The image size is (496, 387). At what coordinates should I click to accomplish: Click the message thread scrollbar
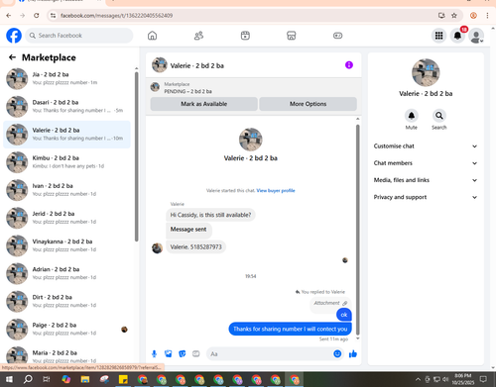357,230
